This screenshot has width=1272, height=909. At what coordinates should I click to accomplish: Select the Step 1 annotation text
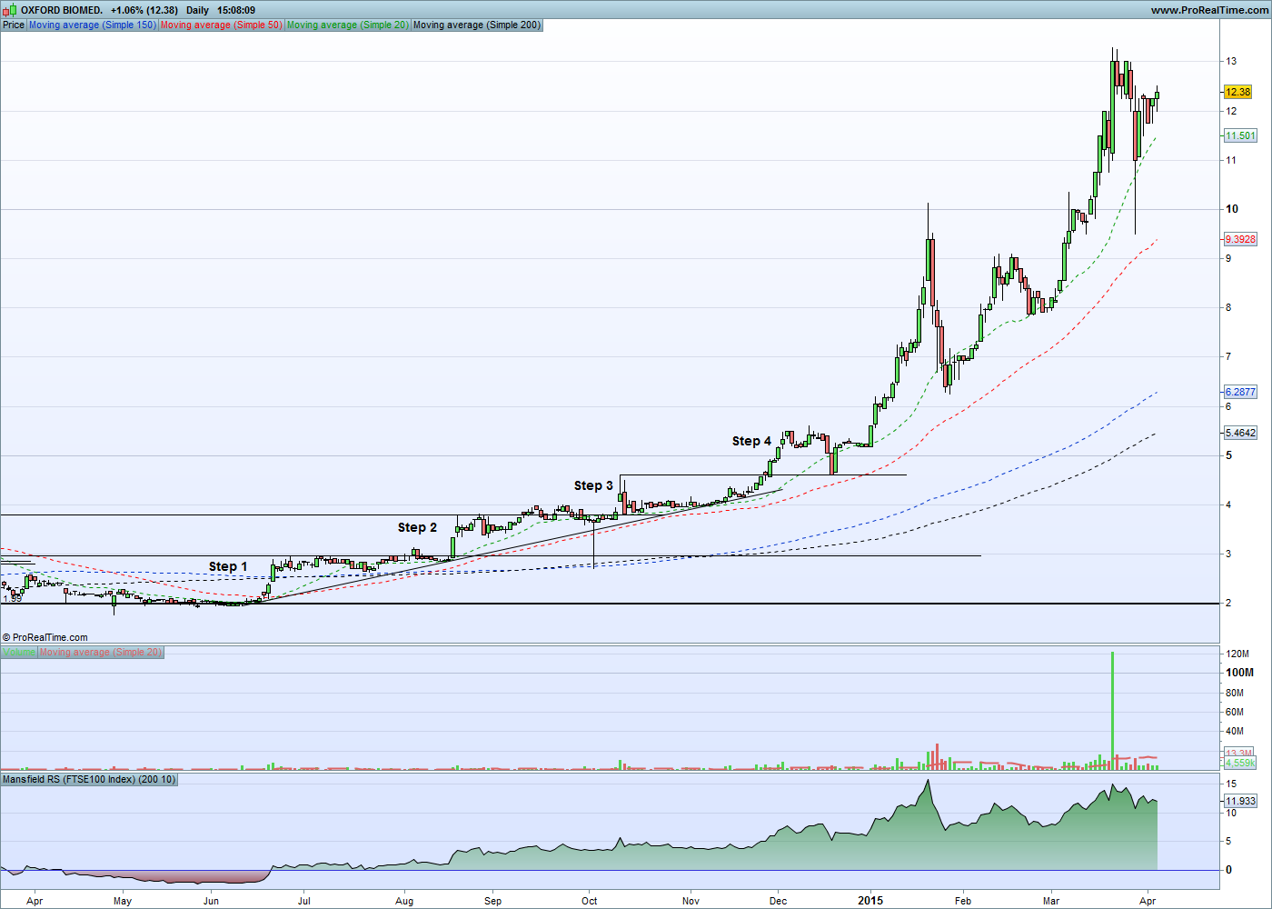pos(228,566)
